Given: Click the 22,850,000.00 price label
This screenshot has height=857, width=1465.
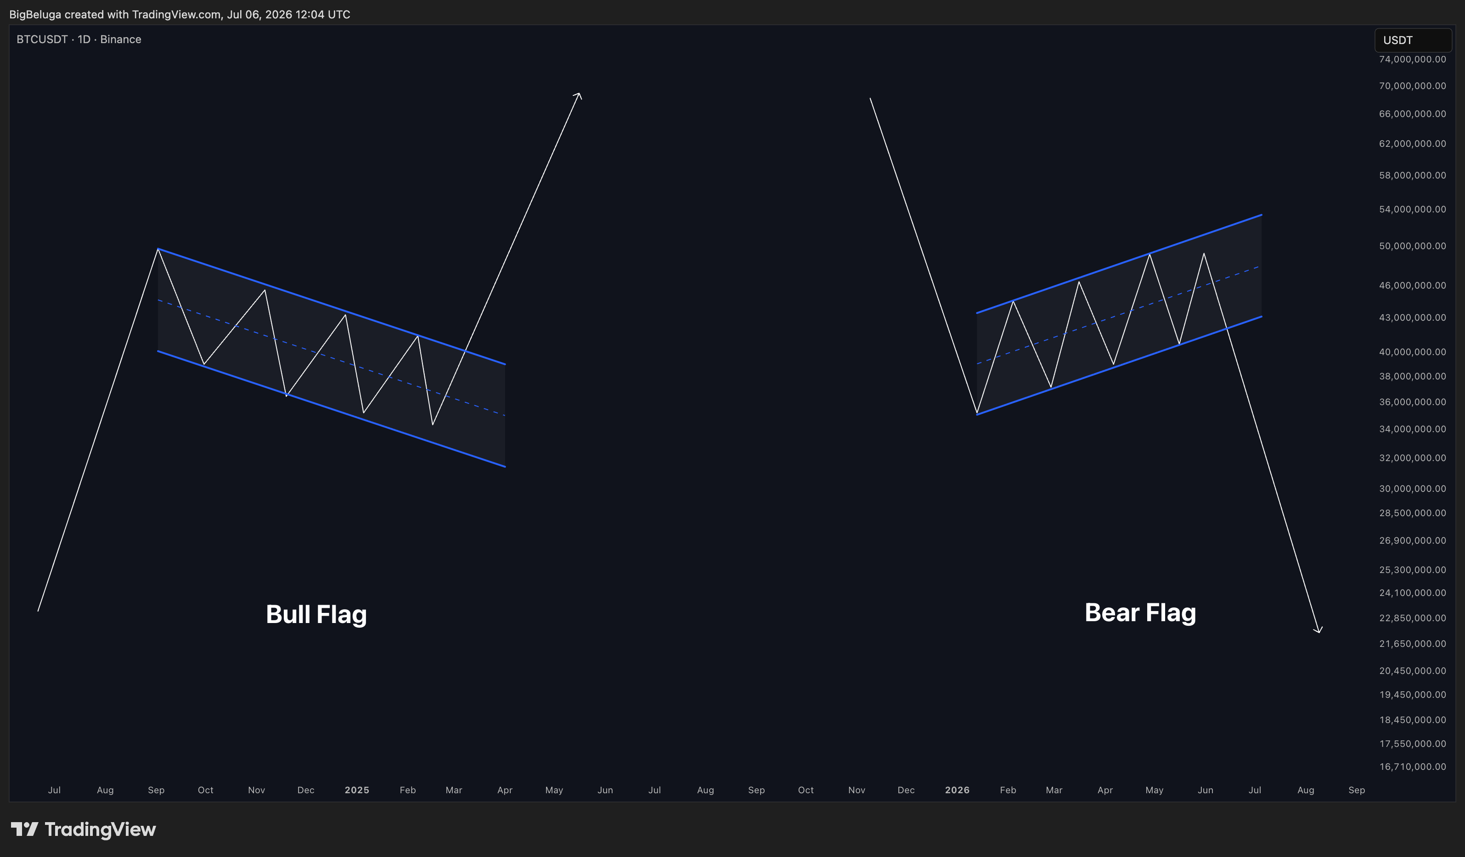Looking at the screenshot, I should click(x=1412, y=618).
